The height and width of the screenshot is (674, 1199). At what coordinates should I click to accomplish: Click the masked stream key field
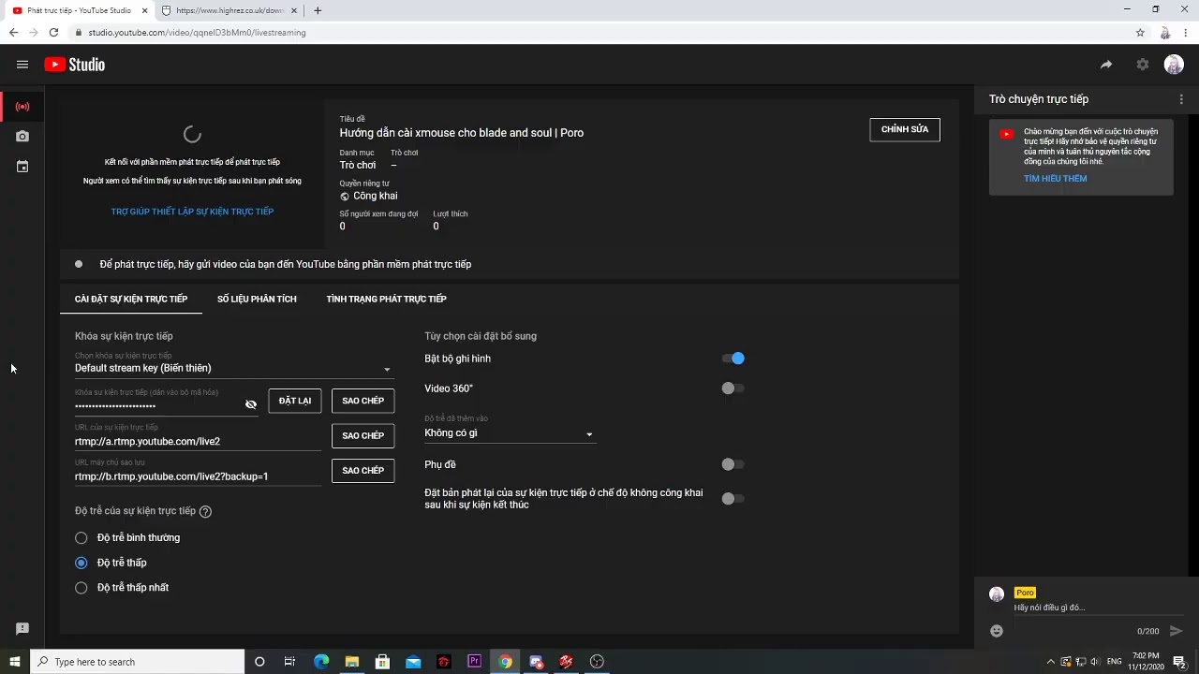tap(158, 405)
